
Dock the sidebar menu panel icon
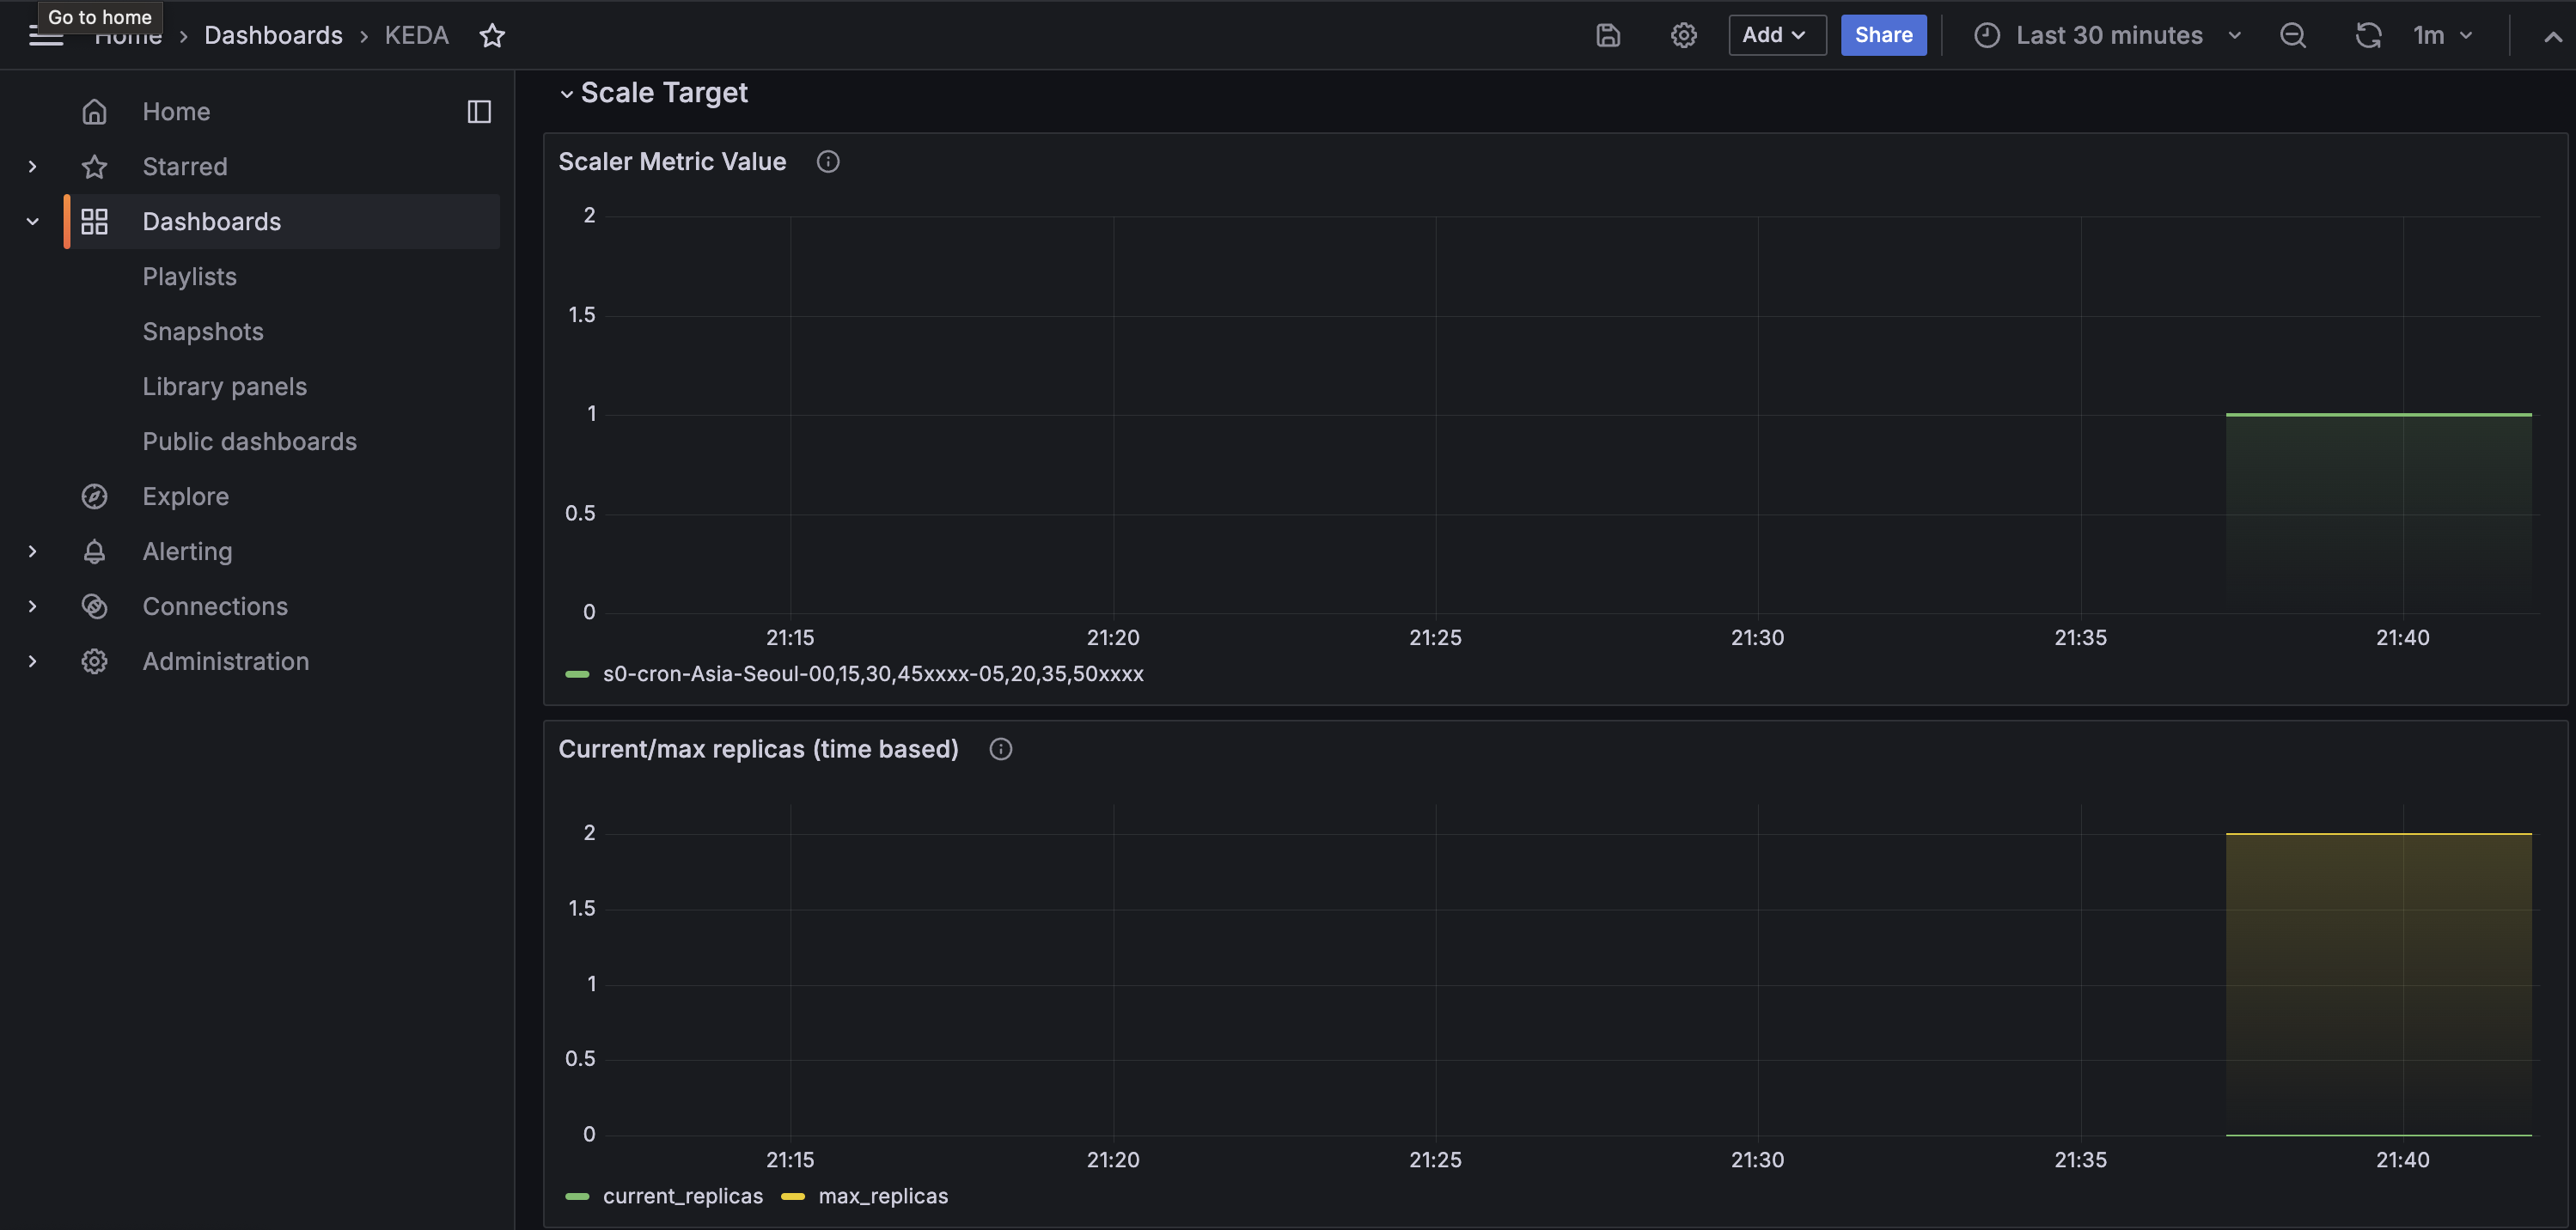[x=479, y=111]
